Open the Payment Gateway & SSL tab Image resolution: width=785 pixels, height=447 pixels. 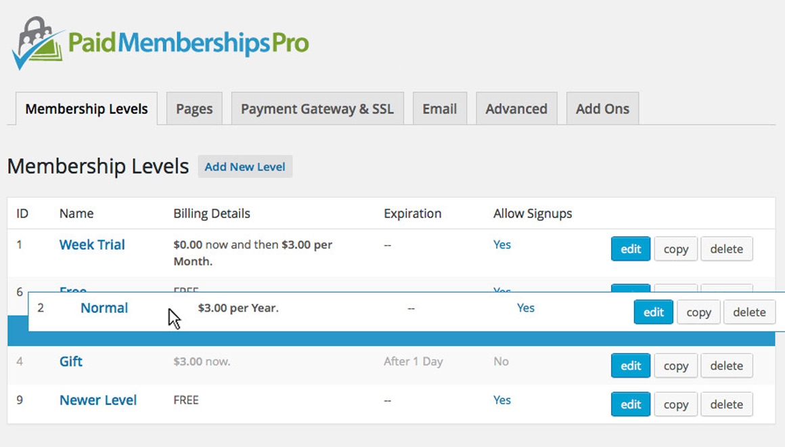(317, 109)
